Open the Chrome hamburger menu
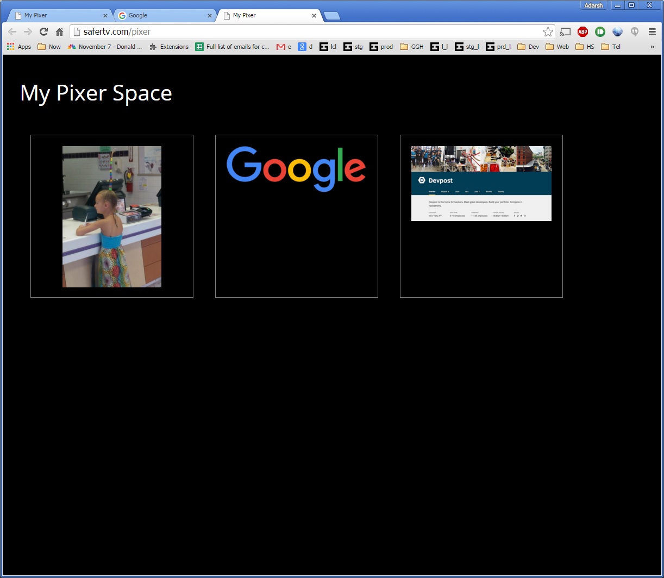Image resolution: width=664 pixels, height=578 pixels. coord(652,32)
